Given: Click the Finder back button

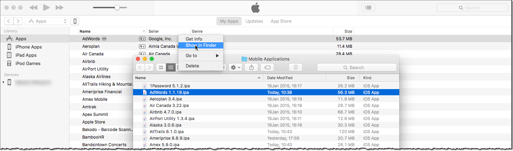Looking at the screenshot, I should tap(140, 68).
